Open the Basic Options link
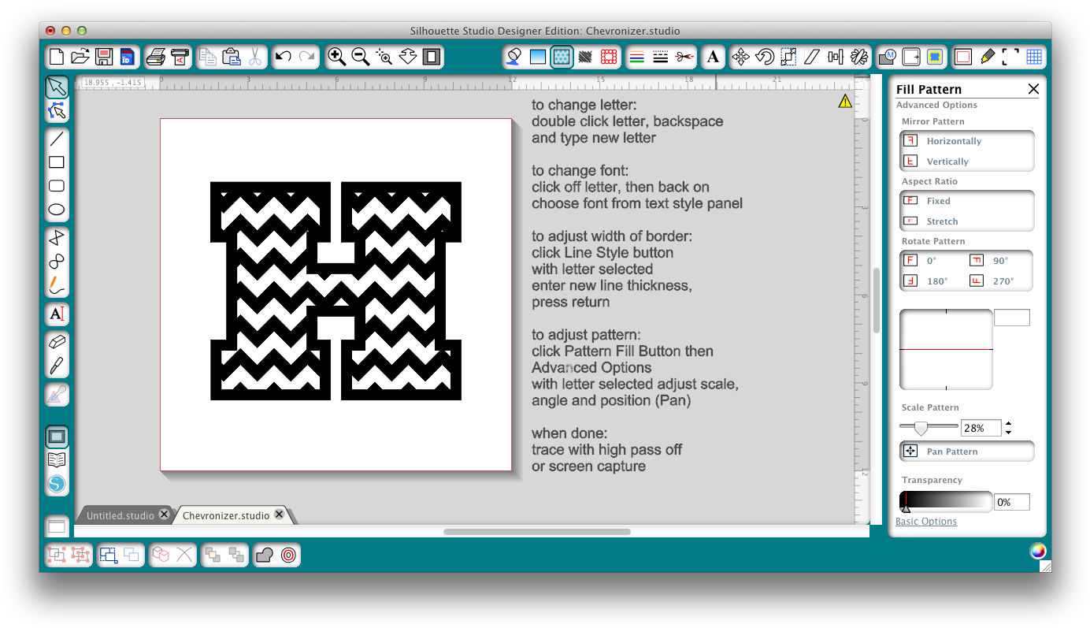Screen dimensions: 1090x628 [x=926, y=522]
